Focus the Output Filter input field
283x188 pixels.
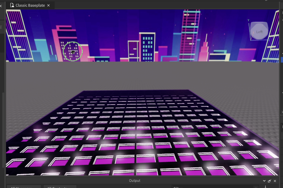click(x=215, y=186)
